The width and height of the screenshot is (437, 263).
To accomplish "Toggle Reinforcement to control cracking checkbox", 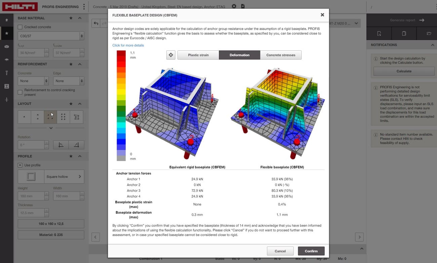I will pyautogui.click(x=20, y=92).
